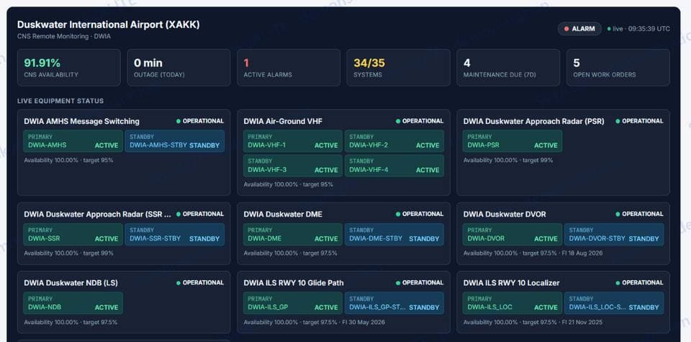Open DWIA Duskwater Approach Radar (SSR title
This screenshot has height=342, width=691.
[97, 215]
